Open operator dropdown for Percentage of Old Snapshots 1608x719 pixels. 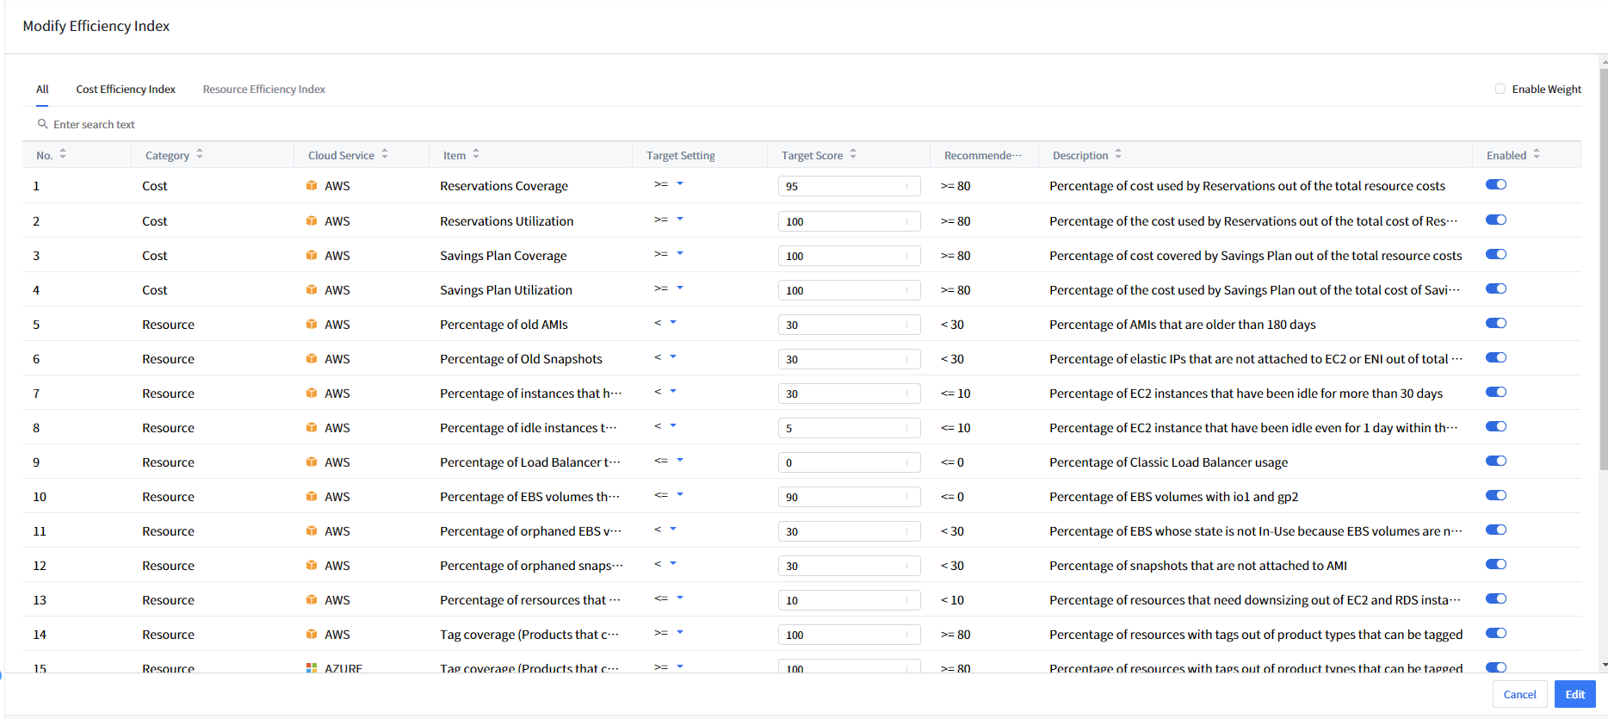coord(672,357)
